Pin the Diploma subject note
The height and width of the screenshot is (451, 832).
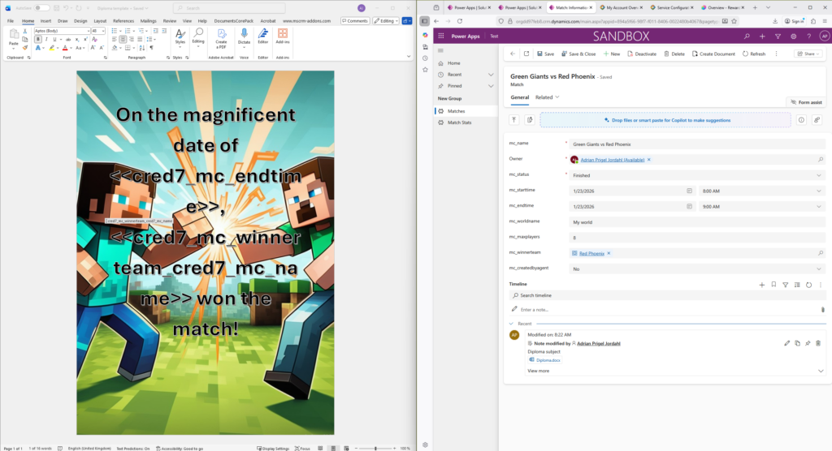click(808, 343)
